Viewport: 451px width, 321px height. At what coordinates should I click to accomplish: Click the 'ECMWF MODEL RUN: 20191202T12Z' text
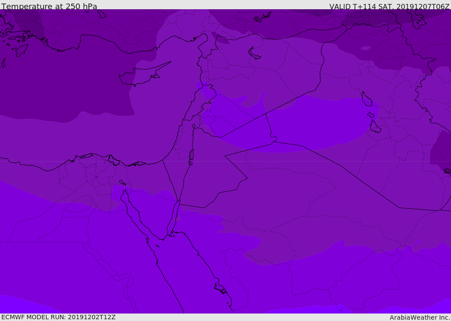click(x=59, y=317)
